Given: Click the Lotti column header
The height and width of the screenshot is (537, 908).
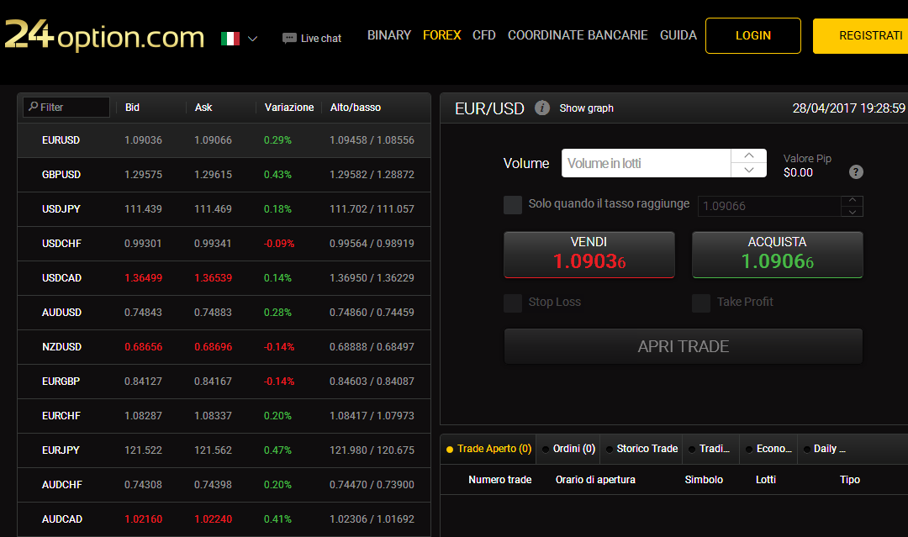Looking at the screenshot, I should pos(766,480).
